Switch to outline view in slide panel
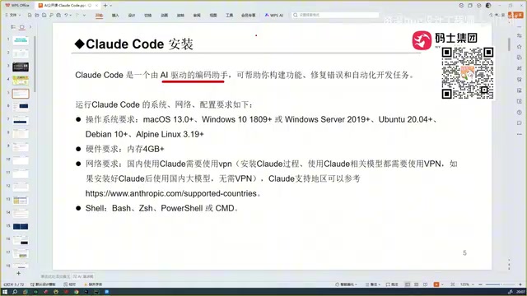Image resolution: width=527 pixels, height=296 pixels. tap(13, 27)
